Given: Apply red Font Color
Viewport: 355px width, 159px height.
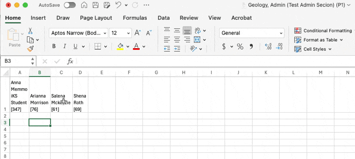Looking at the screenshot, I should click(x=136, y=46).
